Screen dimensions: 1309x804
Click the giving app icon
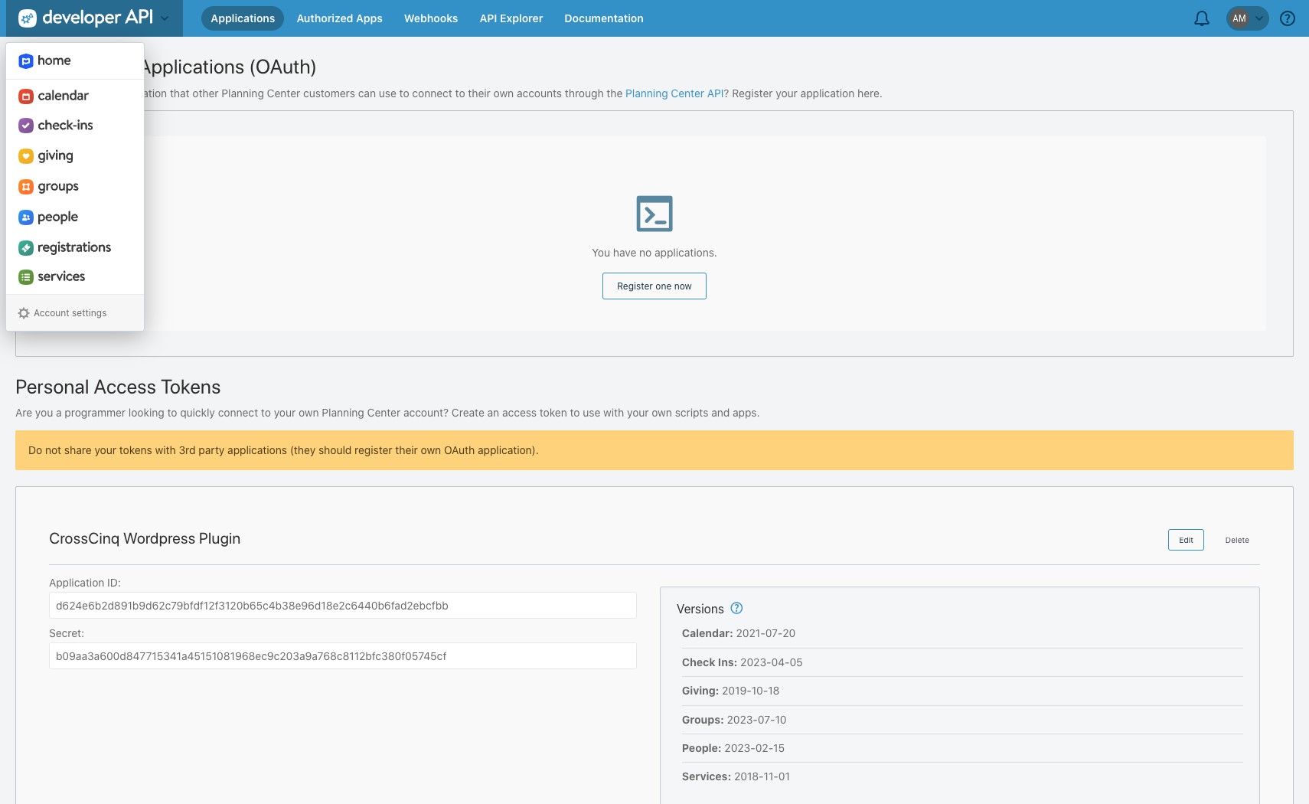point(26,156)
